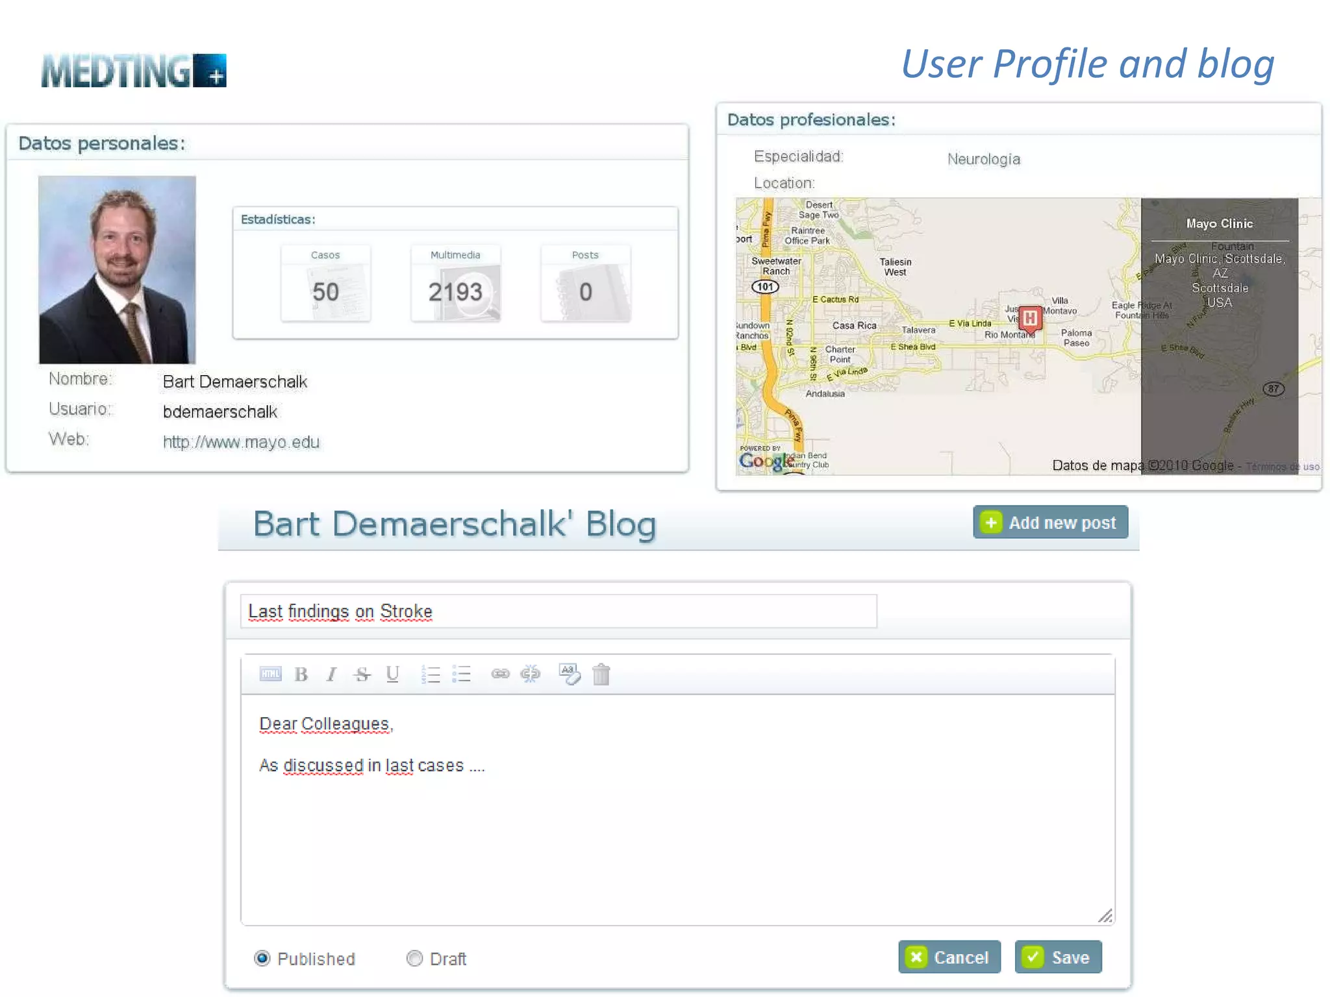The image size is (1330, 997).
Task: Open the http://www.mayo.edu link
Action: click(x=241, y=442)
